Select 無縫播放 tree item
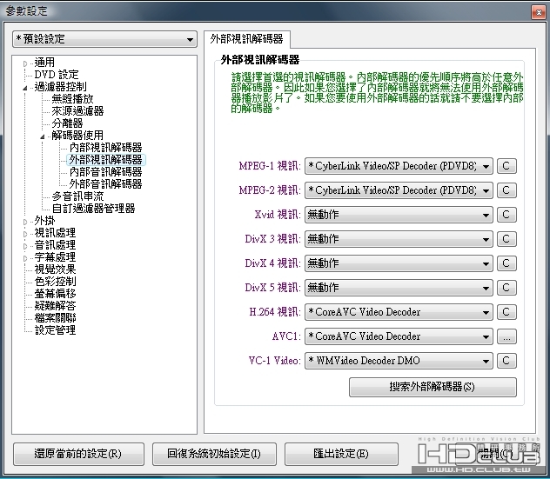Screen dimensions: 550x479 click(x=72, y=99)
